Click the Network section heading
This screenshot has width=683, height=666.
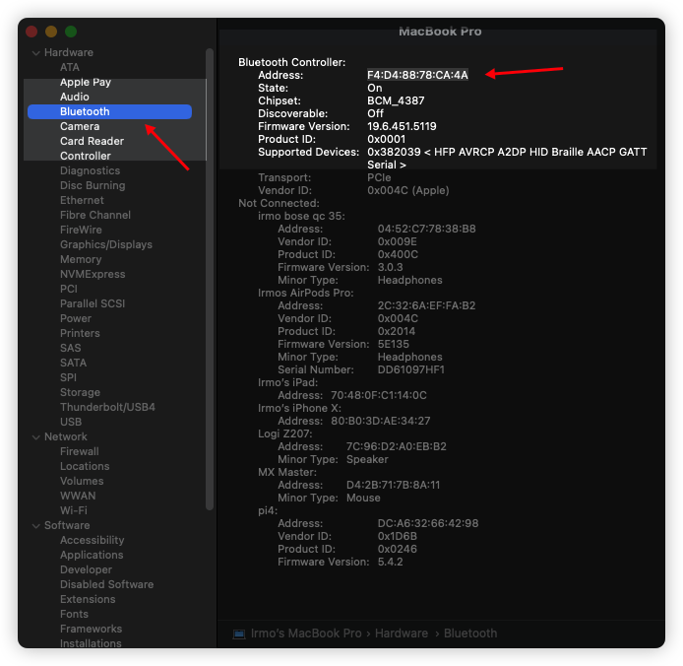pos(66,437)
